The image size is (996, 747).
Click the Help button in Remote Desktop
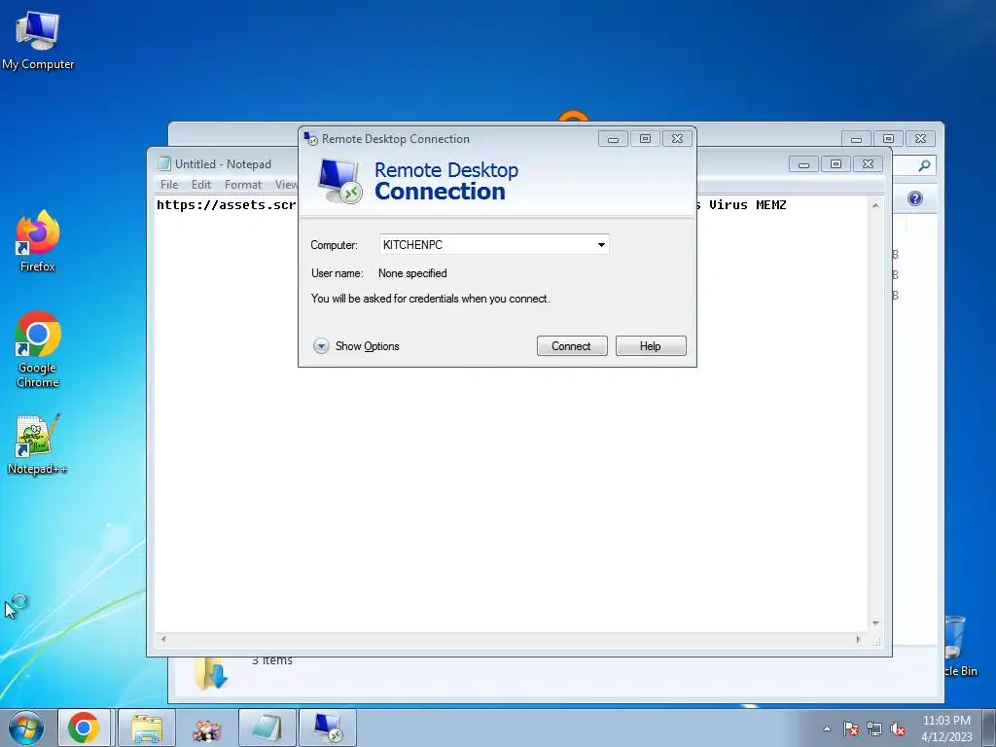pos(651,345)
